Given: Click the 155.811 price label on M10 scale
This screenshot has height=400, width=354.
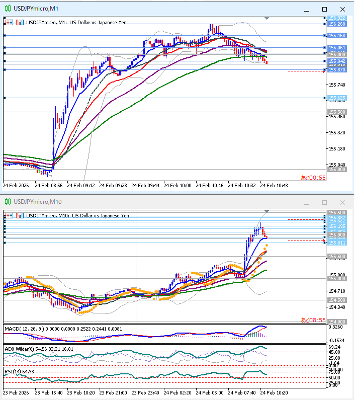Looking at the screenshot, I should click(x=336, y=243).
